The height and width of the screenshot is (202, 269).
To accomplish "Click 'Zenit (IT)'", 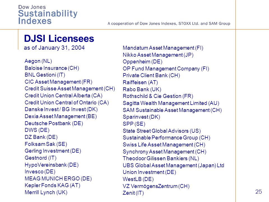I will point(133,193).
